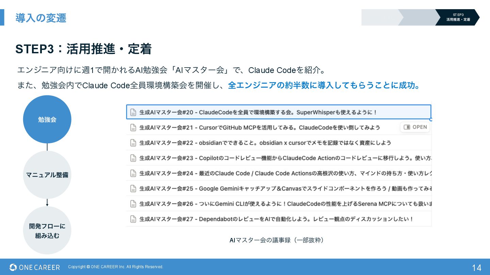Click the document icon of meeting #22 row
The image size is (490, 275).
pyautogui.click(x=133, y=143)
